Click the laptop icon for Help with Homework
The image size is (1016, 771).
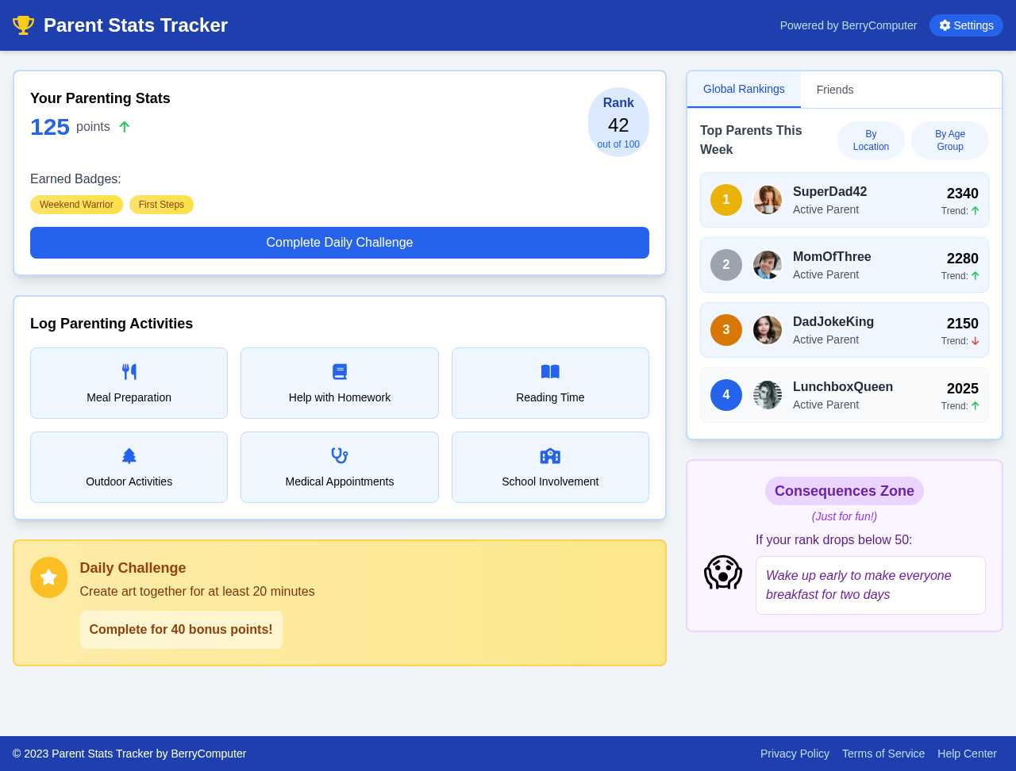pyautogui.click(x=339, y=370)
